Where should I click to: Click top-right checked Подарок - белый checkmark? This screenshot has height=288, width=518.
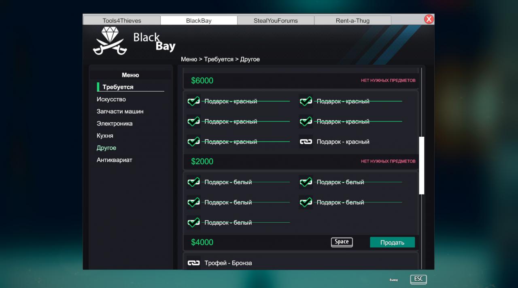pos(306,182)
